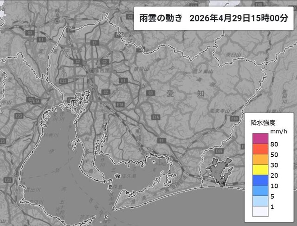
Task: Click the C3 road shield left of 愛
Action: pos(151,93)
